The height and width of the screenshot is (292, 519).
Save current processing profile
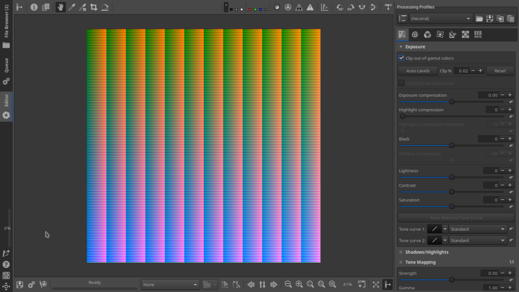coord(490,19)
